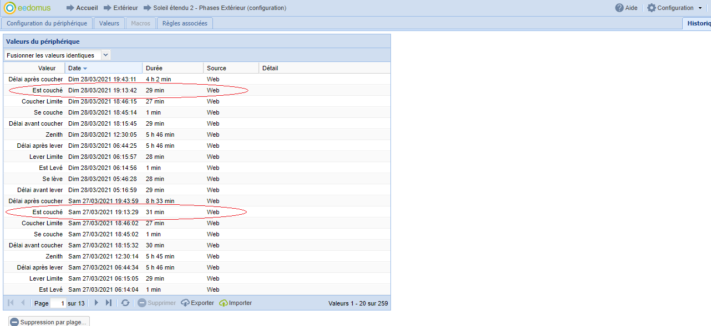Open the Fusionner les valeurs identiques dropdown
This screenshot has height=326, width=711.
105,55
